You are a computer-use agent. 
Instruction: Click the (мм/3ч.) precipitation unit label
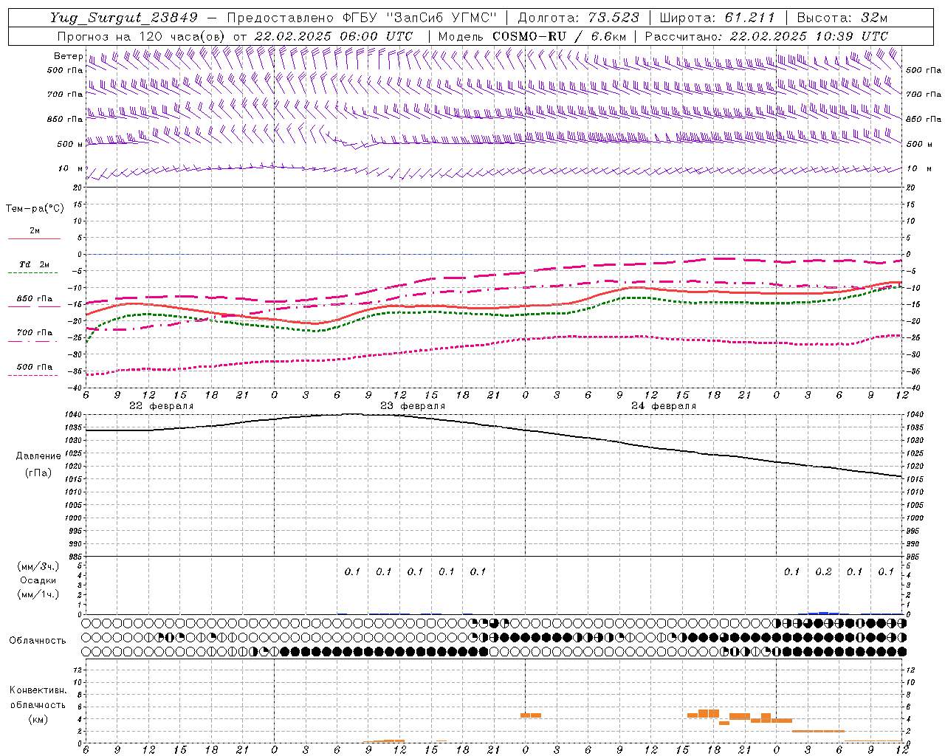[38, 566]
